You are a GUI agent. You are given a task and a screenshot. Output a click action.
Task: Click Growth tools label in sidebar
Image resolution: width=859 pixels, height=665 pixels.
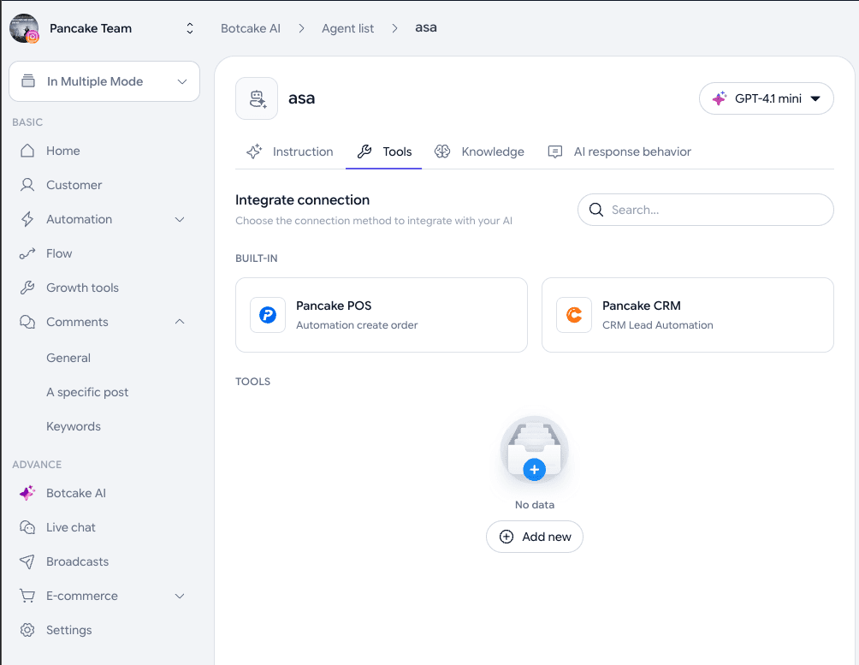coord(82,288)
